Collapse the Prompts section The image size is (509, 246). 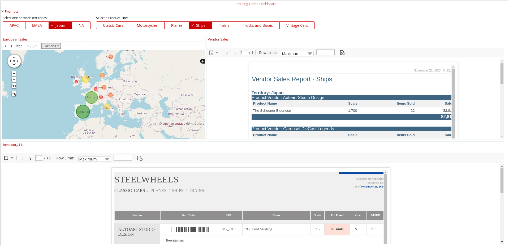3,11
